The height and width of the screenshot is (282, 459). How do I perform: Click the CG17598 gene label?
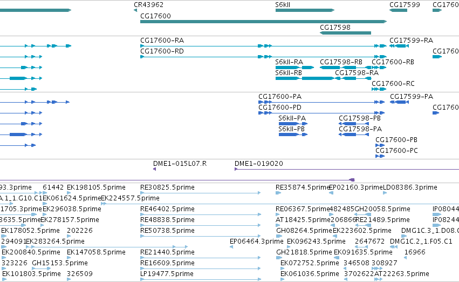click(x=335, y=27)
